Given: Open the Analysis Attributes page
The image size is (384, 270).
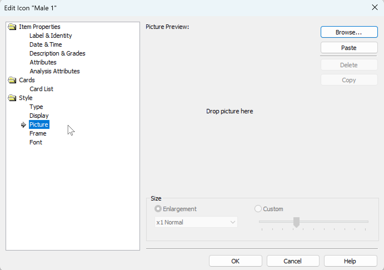Looking at the screenshot, I should tap(54, 71).
